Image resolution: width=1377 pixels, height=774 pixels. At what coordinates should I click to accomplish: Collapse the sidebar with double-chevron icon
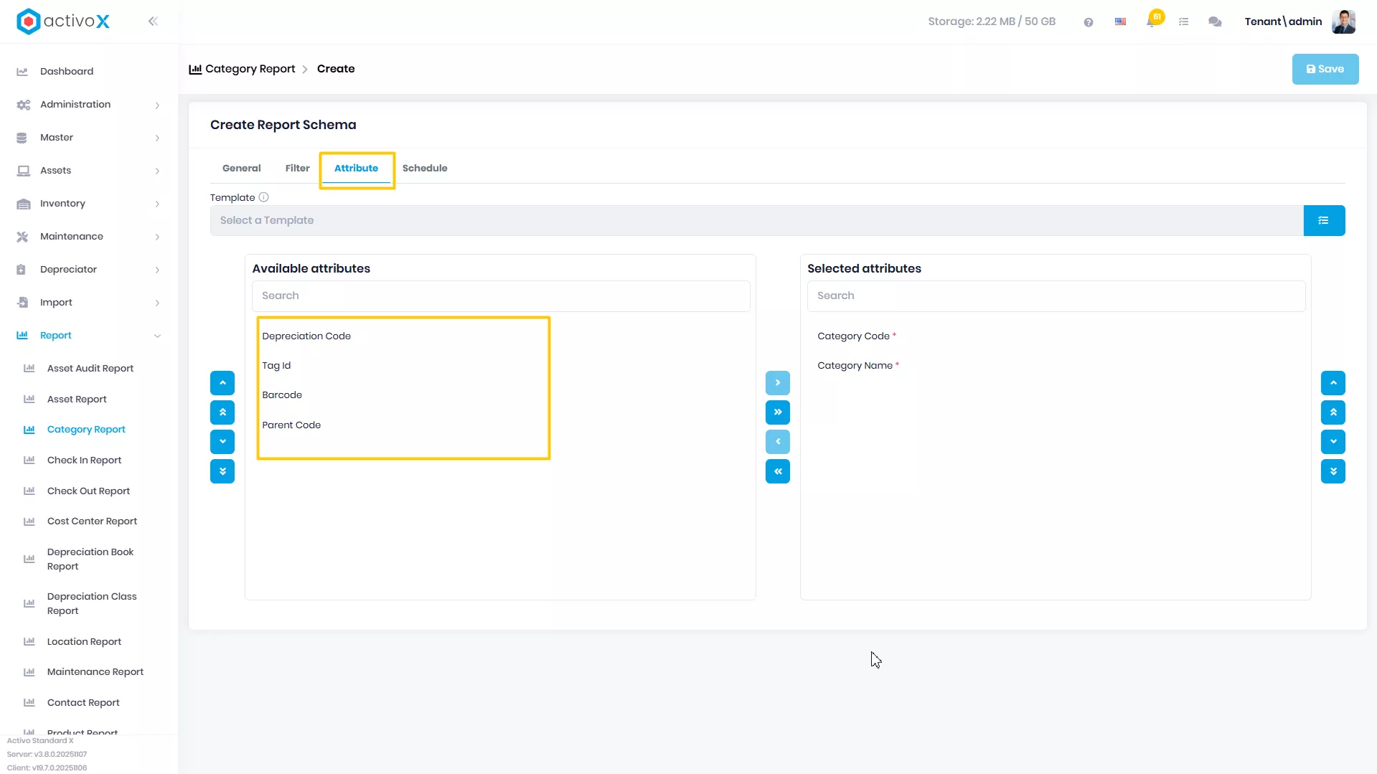coord(153,22)
